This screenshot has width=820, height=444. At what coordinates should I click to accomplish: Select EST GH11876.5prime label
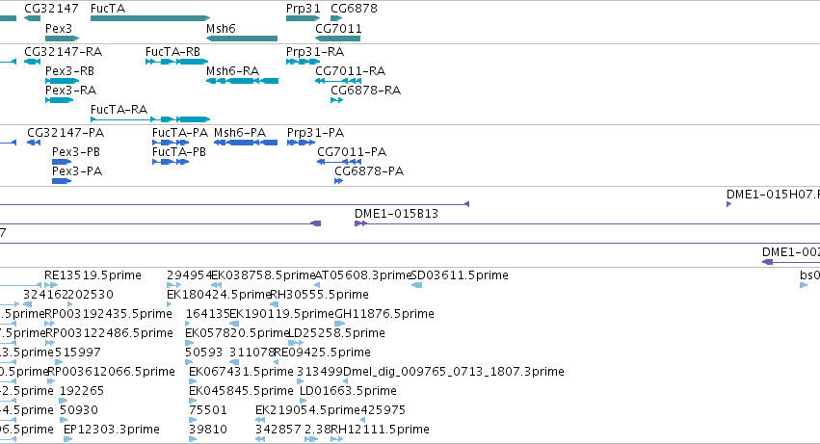[x=384, y=314]
